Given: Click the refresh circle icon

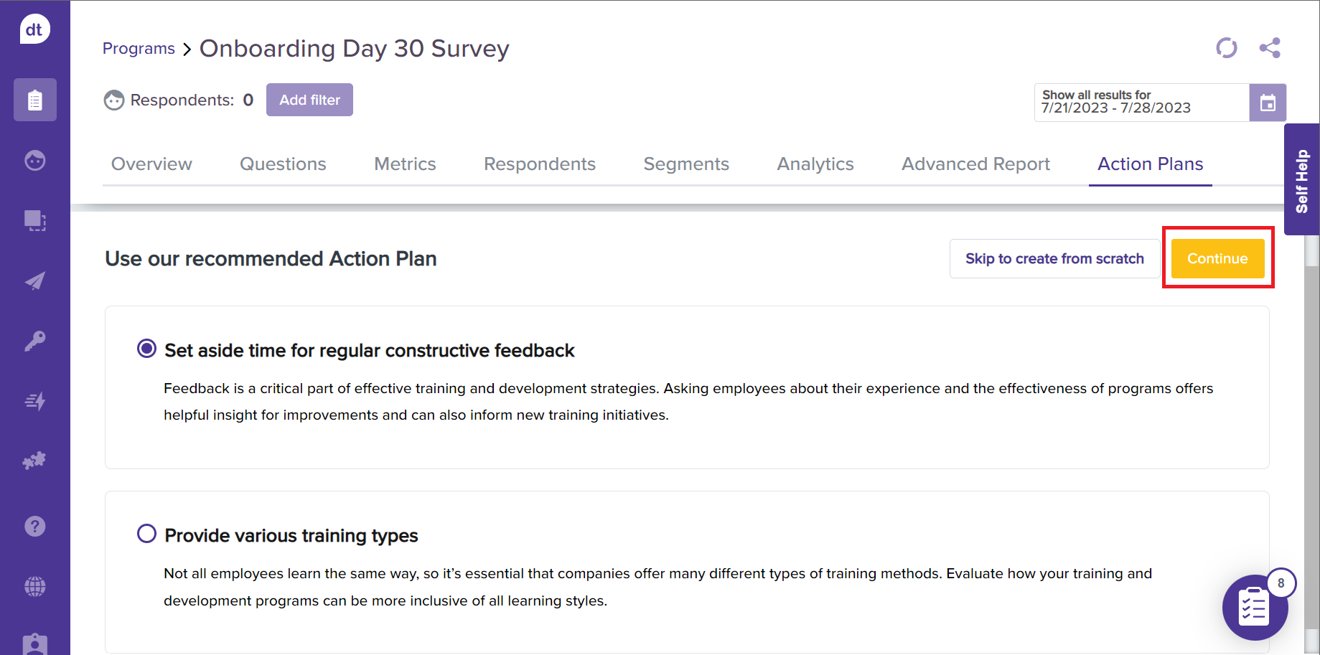Looking at the screenshot, I should tap(1226, 48).
